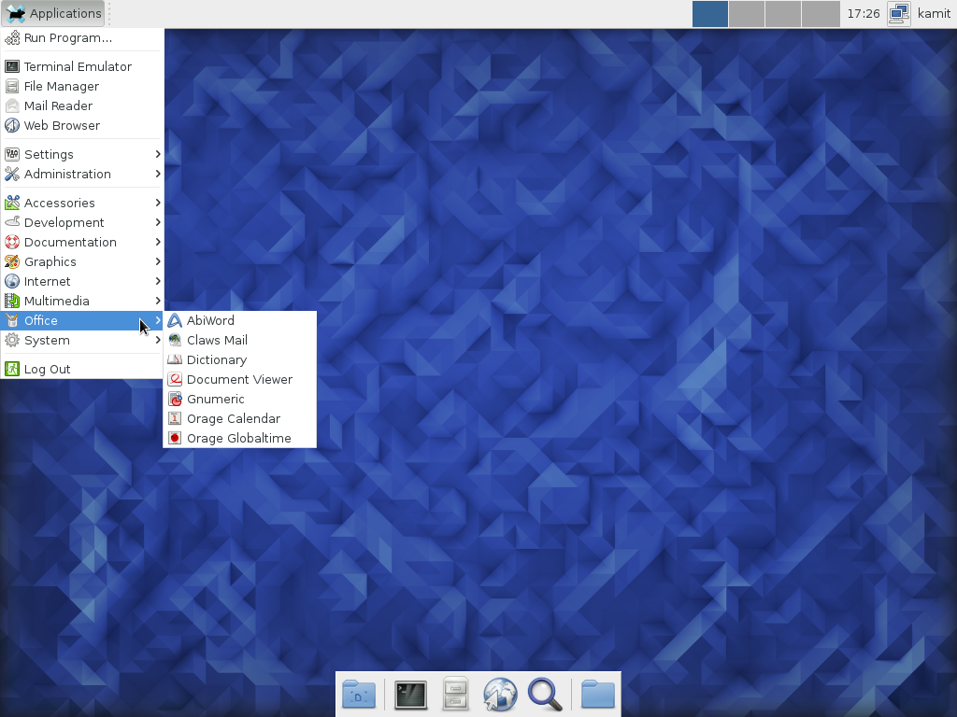The image size is (957, 717).
Task: Open the file cabinet icon in the dock
Action: click(x=455, y=695)
